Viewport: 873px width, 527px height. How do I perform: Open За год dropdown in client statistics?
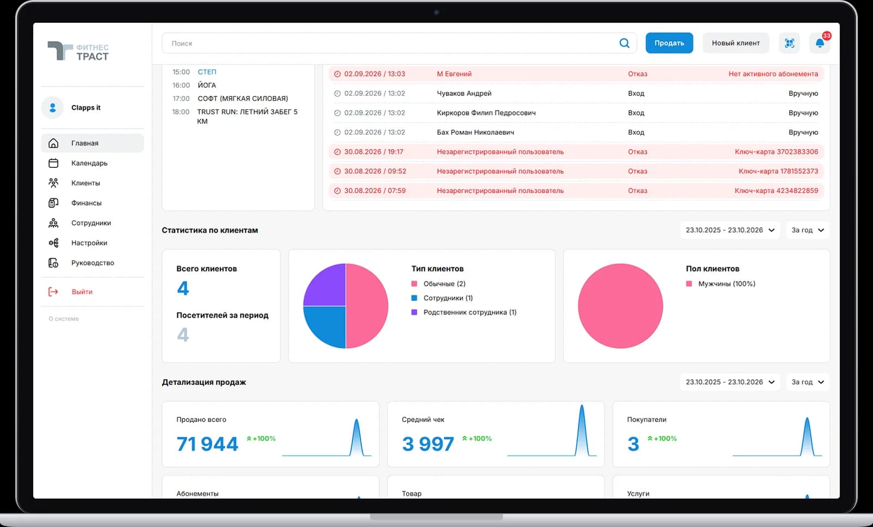[x=808, y=230]
